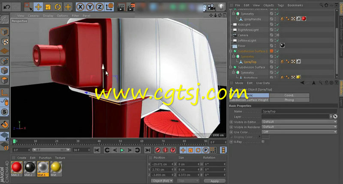
Task: Click sprayHandle's red material tag
Action: coord(304,19)
